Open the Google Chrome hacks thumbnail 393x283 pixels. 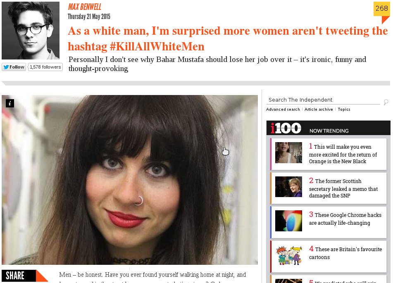click(288, 221)
